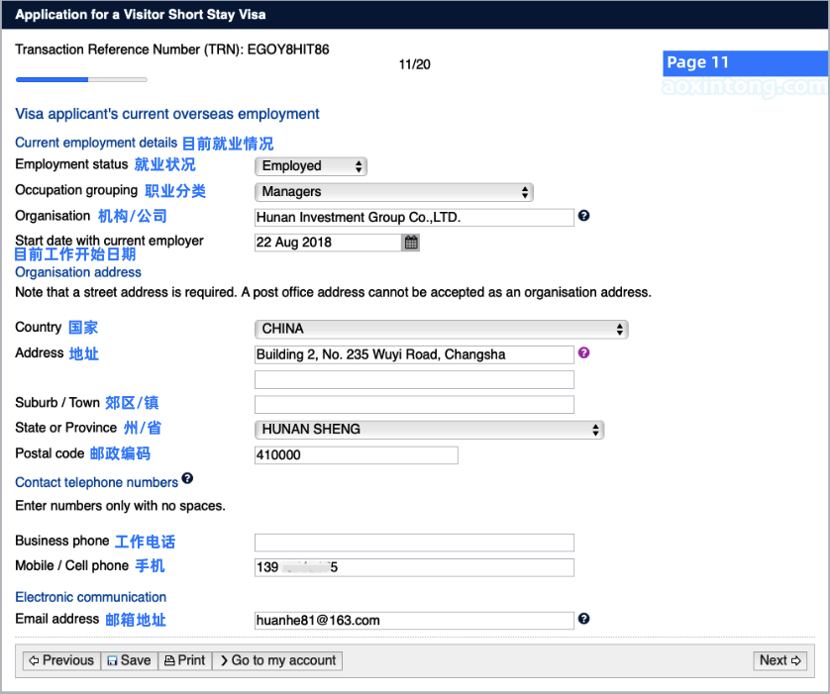This screenshot has width=830, height=694.
Task: Expand the Country dropdown showing CHINA
Action: [442, 329]
